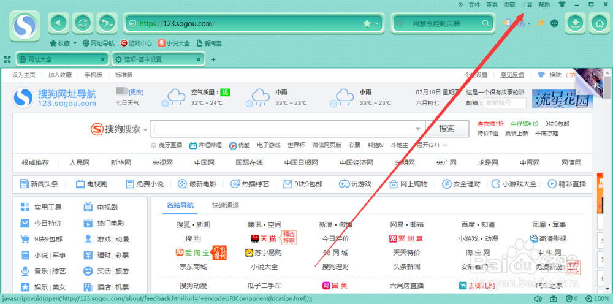Open the 文件 menu
Screen dimensions: 613x304
474,5
